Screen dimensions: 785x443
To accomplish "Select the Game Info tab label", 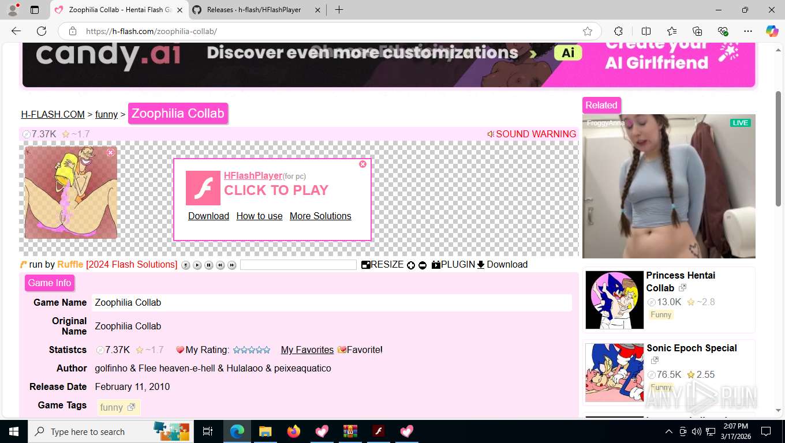I will point(50,283).
